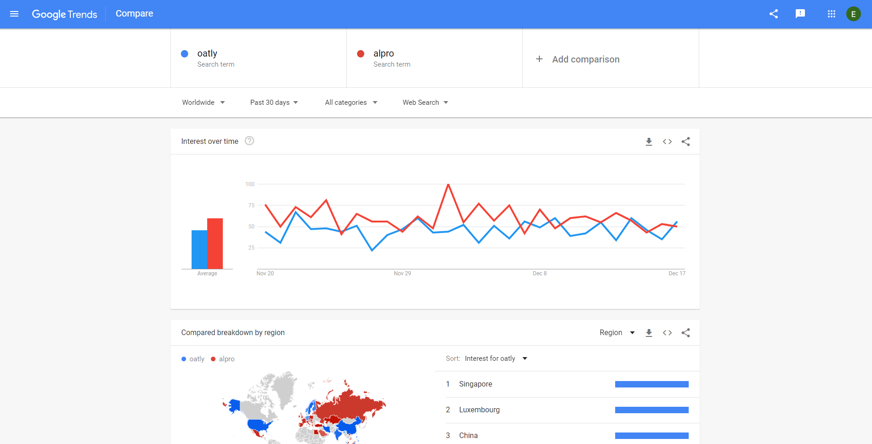The image size is (872, 444).
Task: Click the Luxembourg interest bar
Action: (652, 410)
